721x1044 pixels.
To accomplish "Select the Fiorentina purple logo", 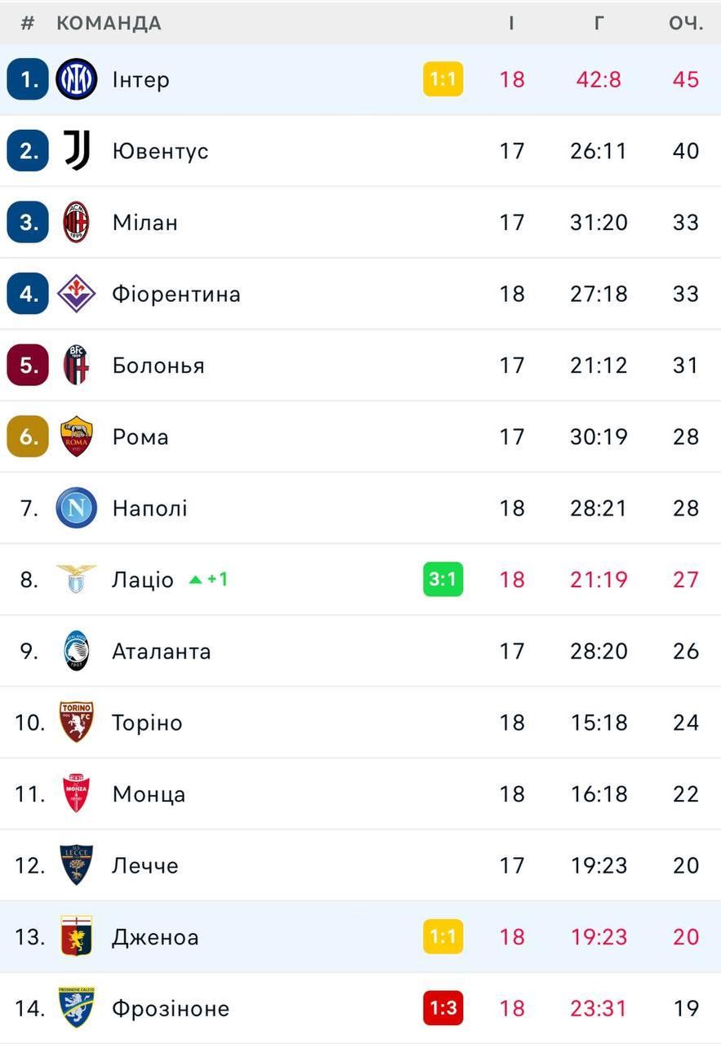I will 77,294.
